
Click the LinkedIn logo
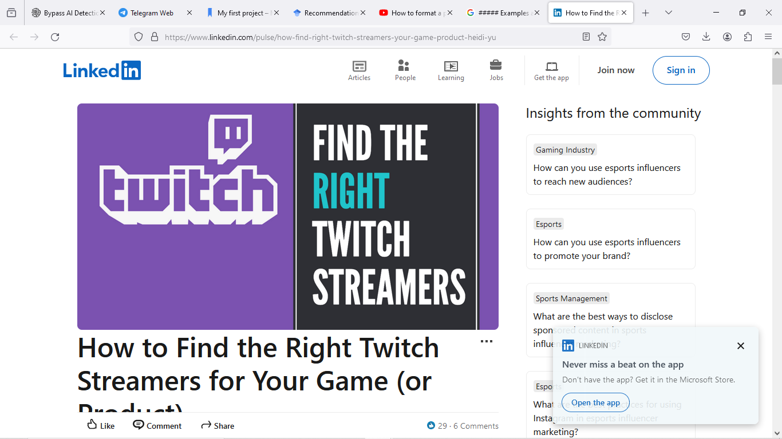102,70
